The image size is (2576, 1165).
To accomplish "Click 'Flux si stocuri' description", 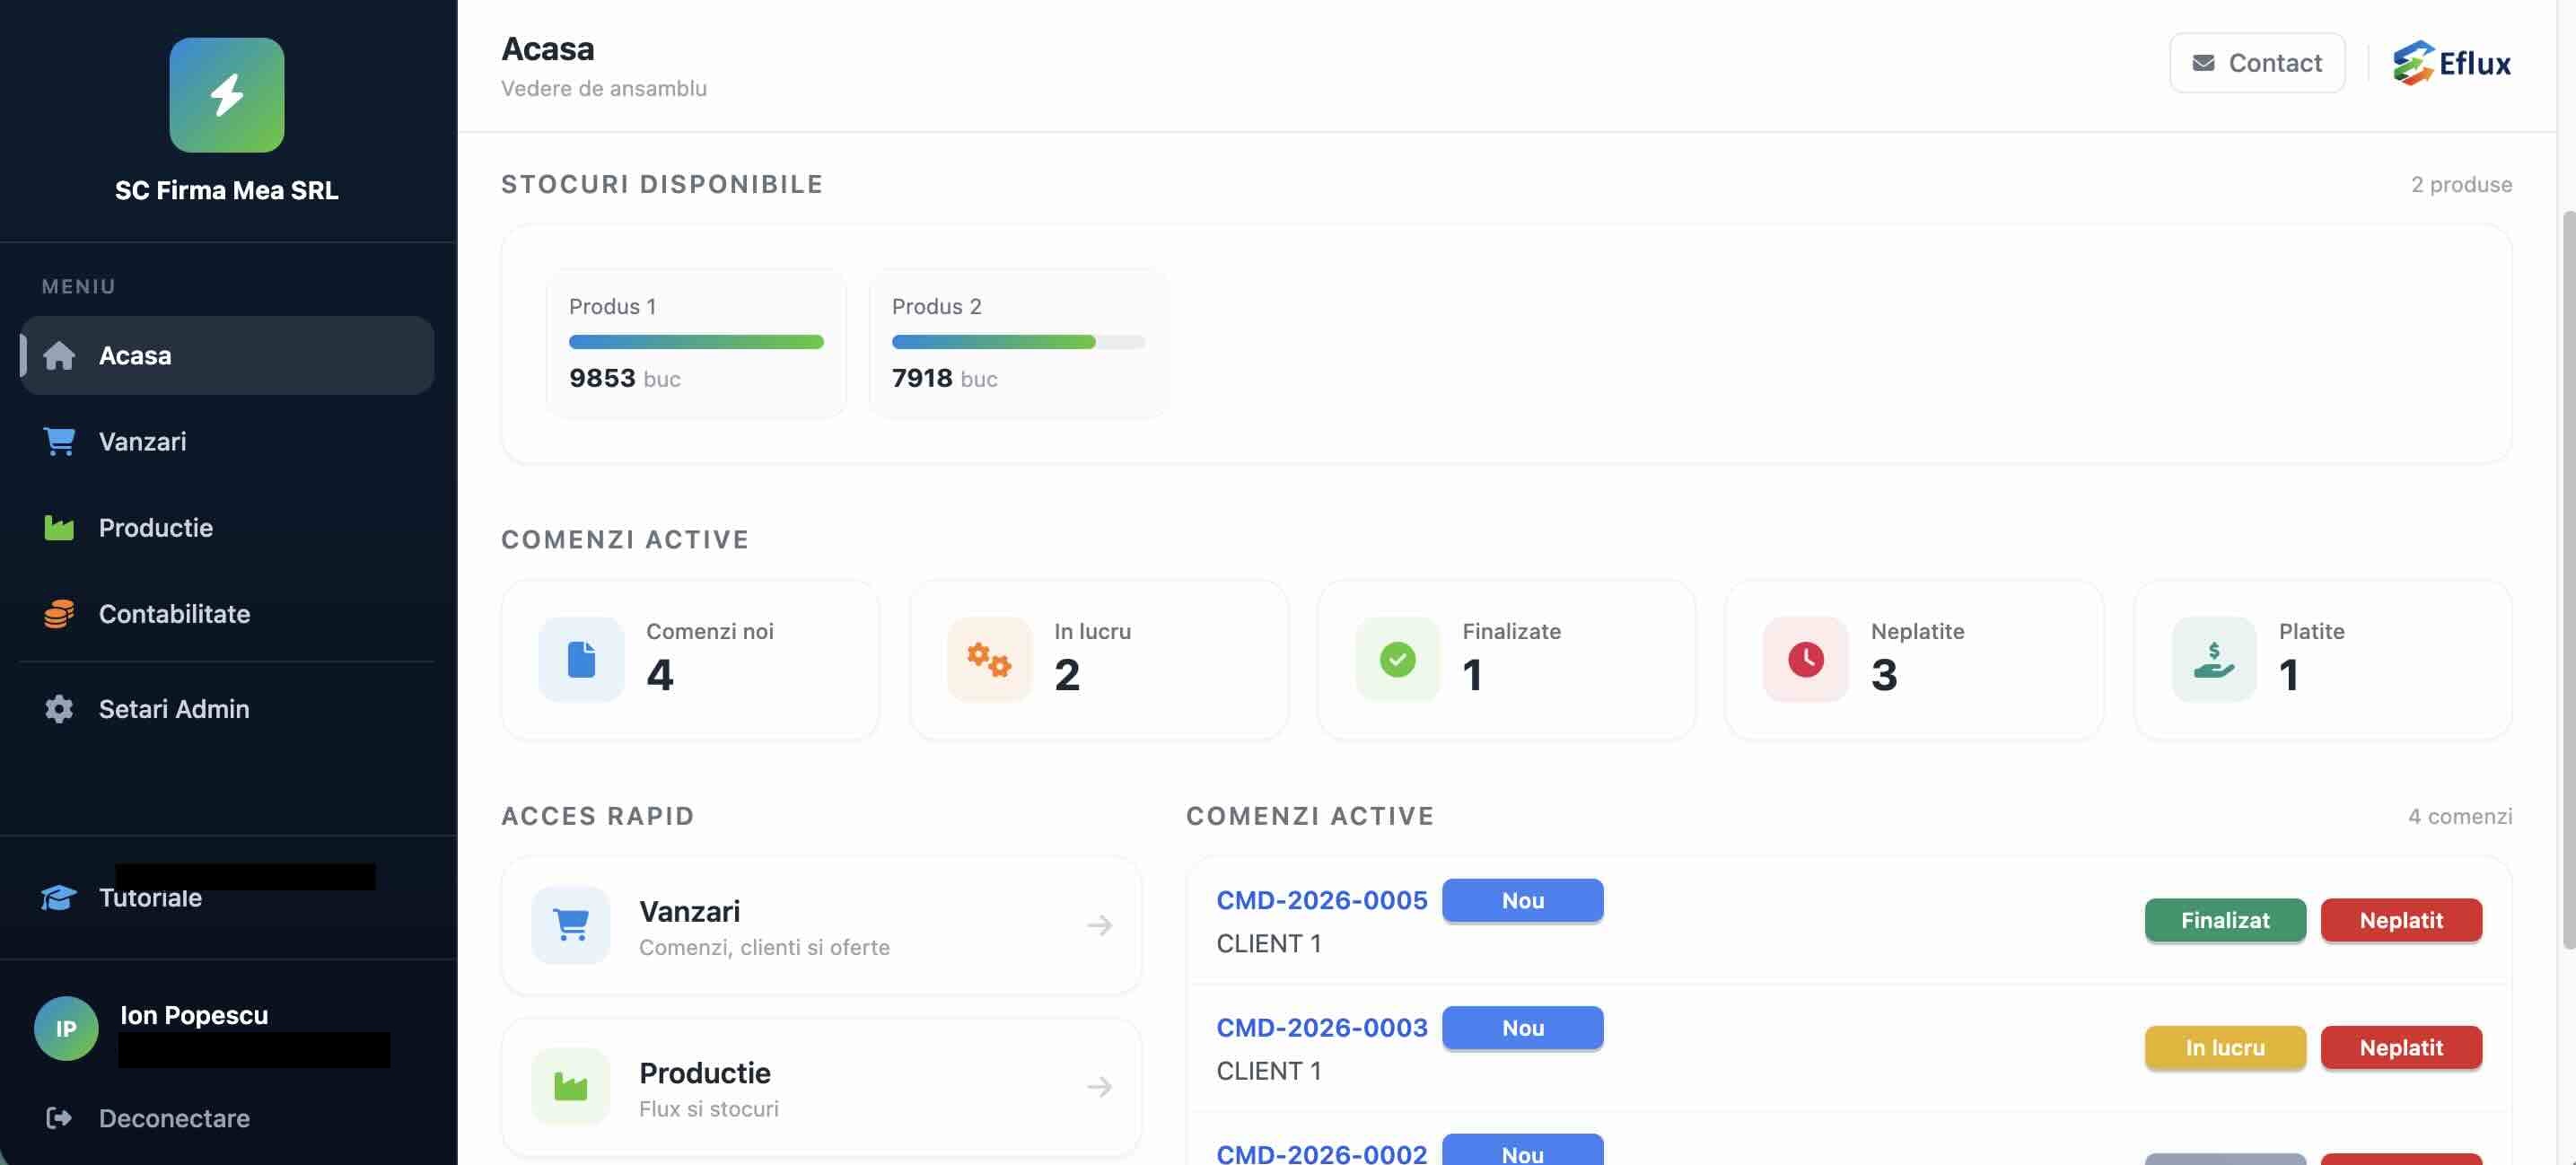I will click(708, 1108).
